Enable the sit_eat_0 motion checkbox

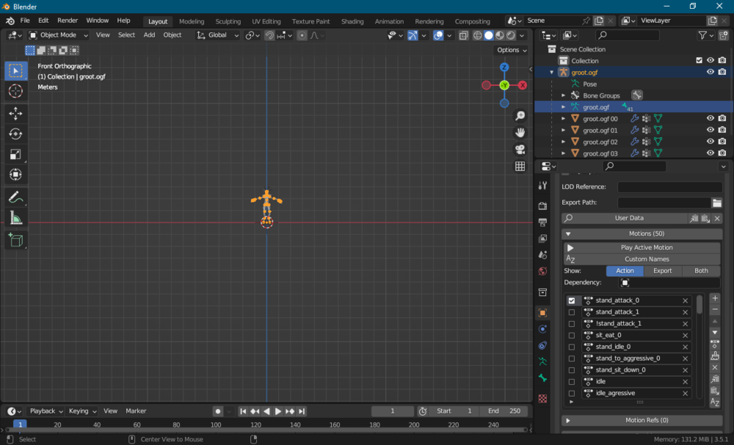pyautogui.click(x=572, y=335)
